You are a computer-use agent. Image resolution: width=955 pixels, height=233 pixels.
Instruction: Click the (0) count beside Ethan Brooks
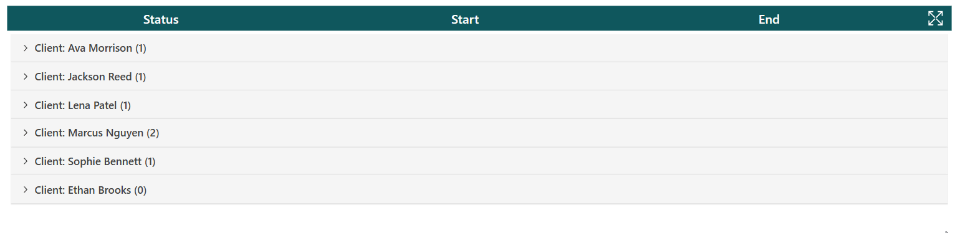(140, 190)
